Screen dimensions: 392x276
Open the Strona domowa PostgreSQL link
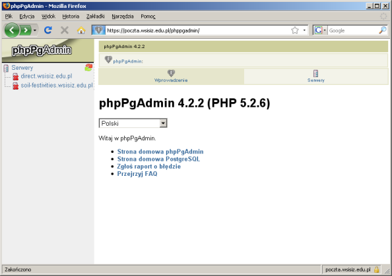(158, 159)
